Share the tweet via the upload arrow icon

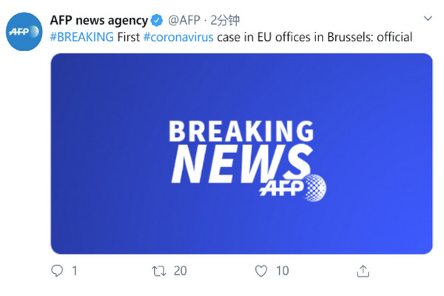363,270
